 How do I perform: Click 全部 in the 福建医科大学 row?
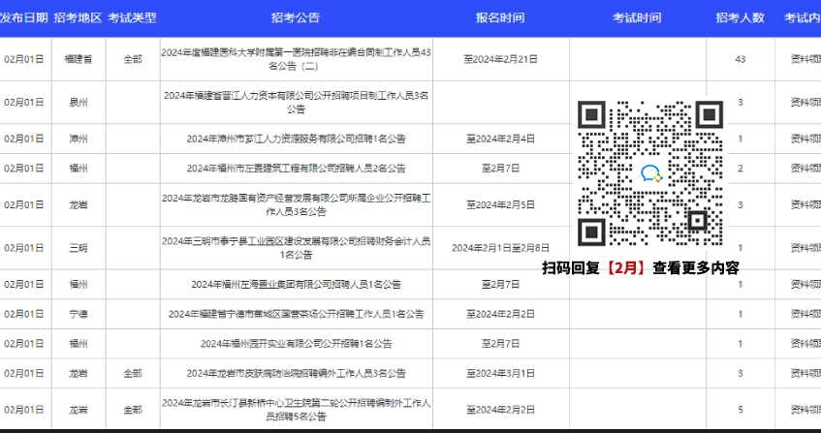click(133, 59)
